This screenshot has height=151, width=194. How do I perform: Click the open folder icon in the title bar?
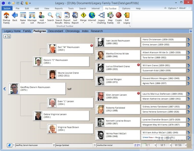point(14,3)
